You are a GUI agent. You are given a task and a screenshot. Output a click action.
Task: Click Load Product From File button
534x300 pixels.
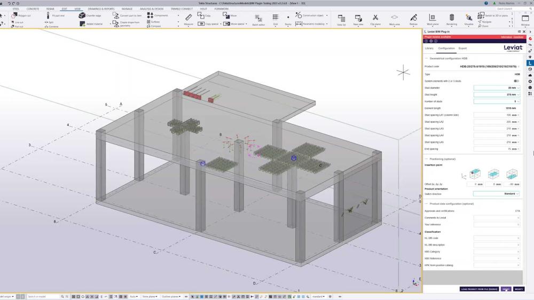point(478,289)
